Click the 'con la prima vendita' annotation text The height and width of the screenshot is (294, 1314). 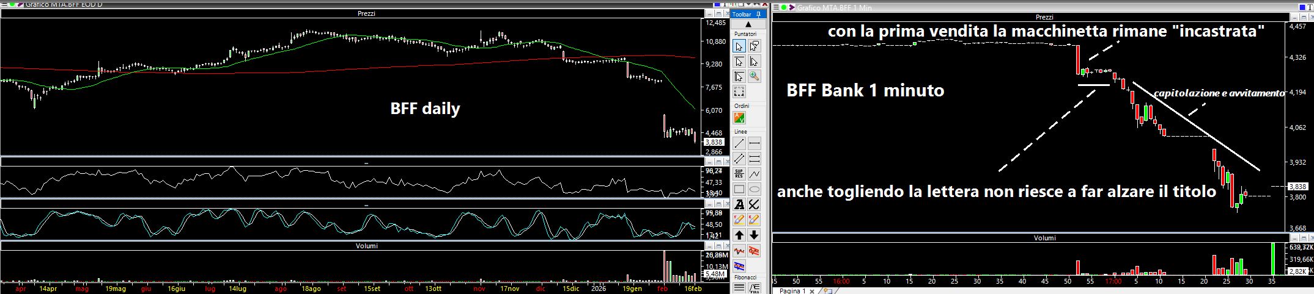[x=1046, y=32]
